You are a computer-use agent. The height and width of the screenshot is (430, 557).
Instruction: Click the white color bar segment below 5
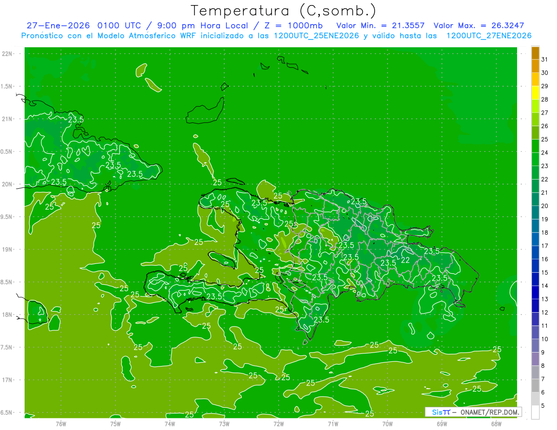tap(535, 412)
